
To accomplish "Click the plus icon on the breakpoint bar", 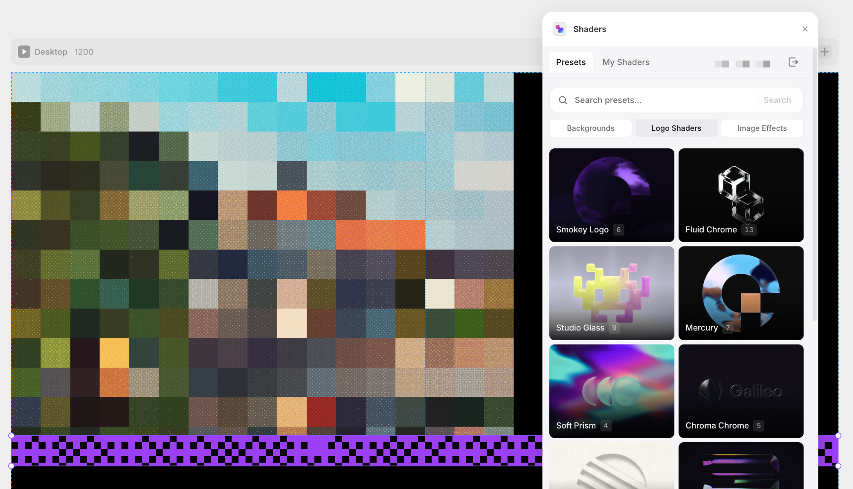I will (x=825, y=52).
